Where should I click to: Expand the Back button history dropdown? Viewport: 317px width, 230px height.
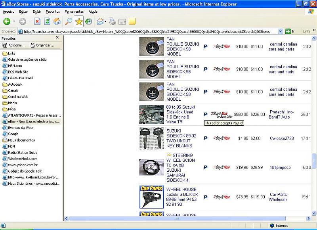14,21
